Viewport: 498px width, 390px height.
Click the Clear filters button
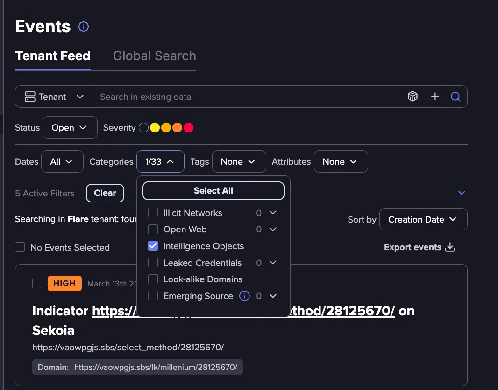tap(105, 193)
